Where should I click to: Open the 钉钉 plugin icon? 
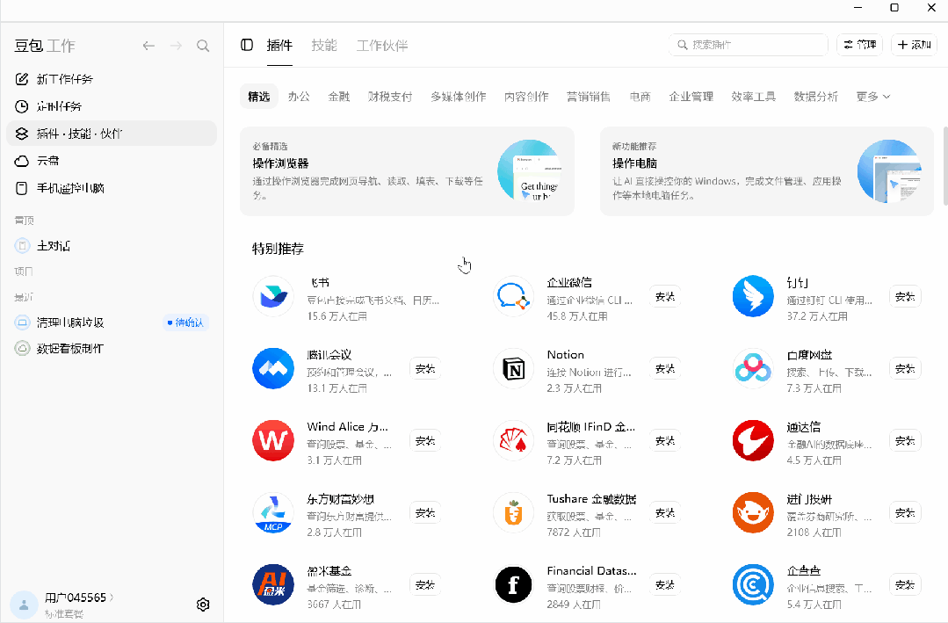(753, 296)
